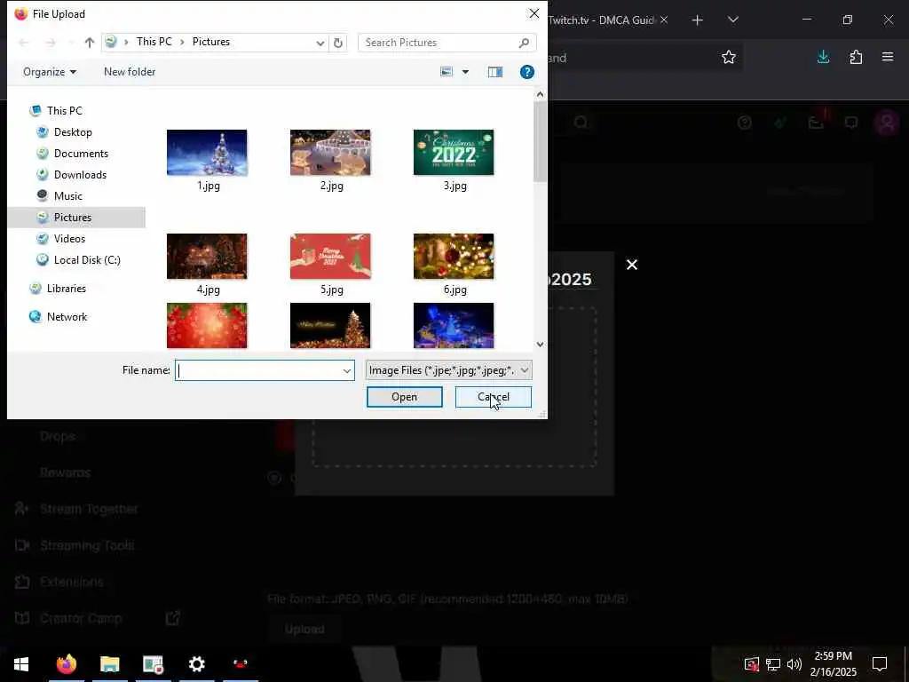Open the Image Files type filter dropdown

(x=448, y=370)
